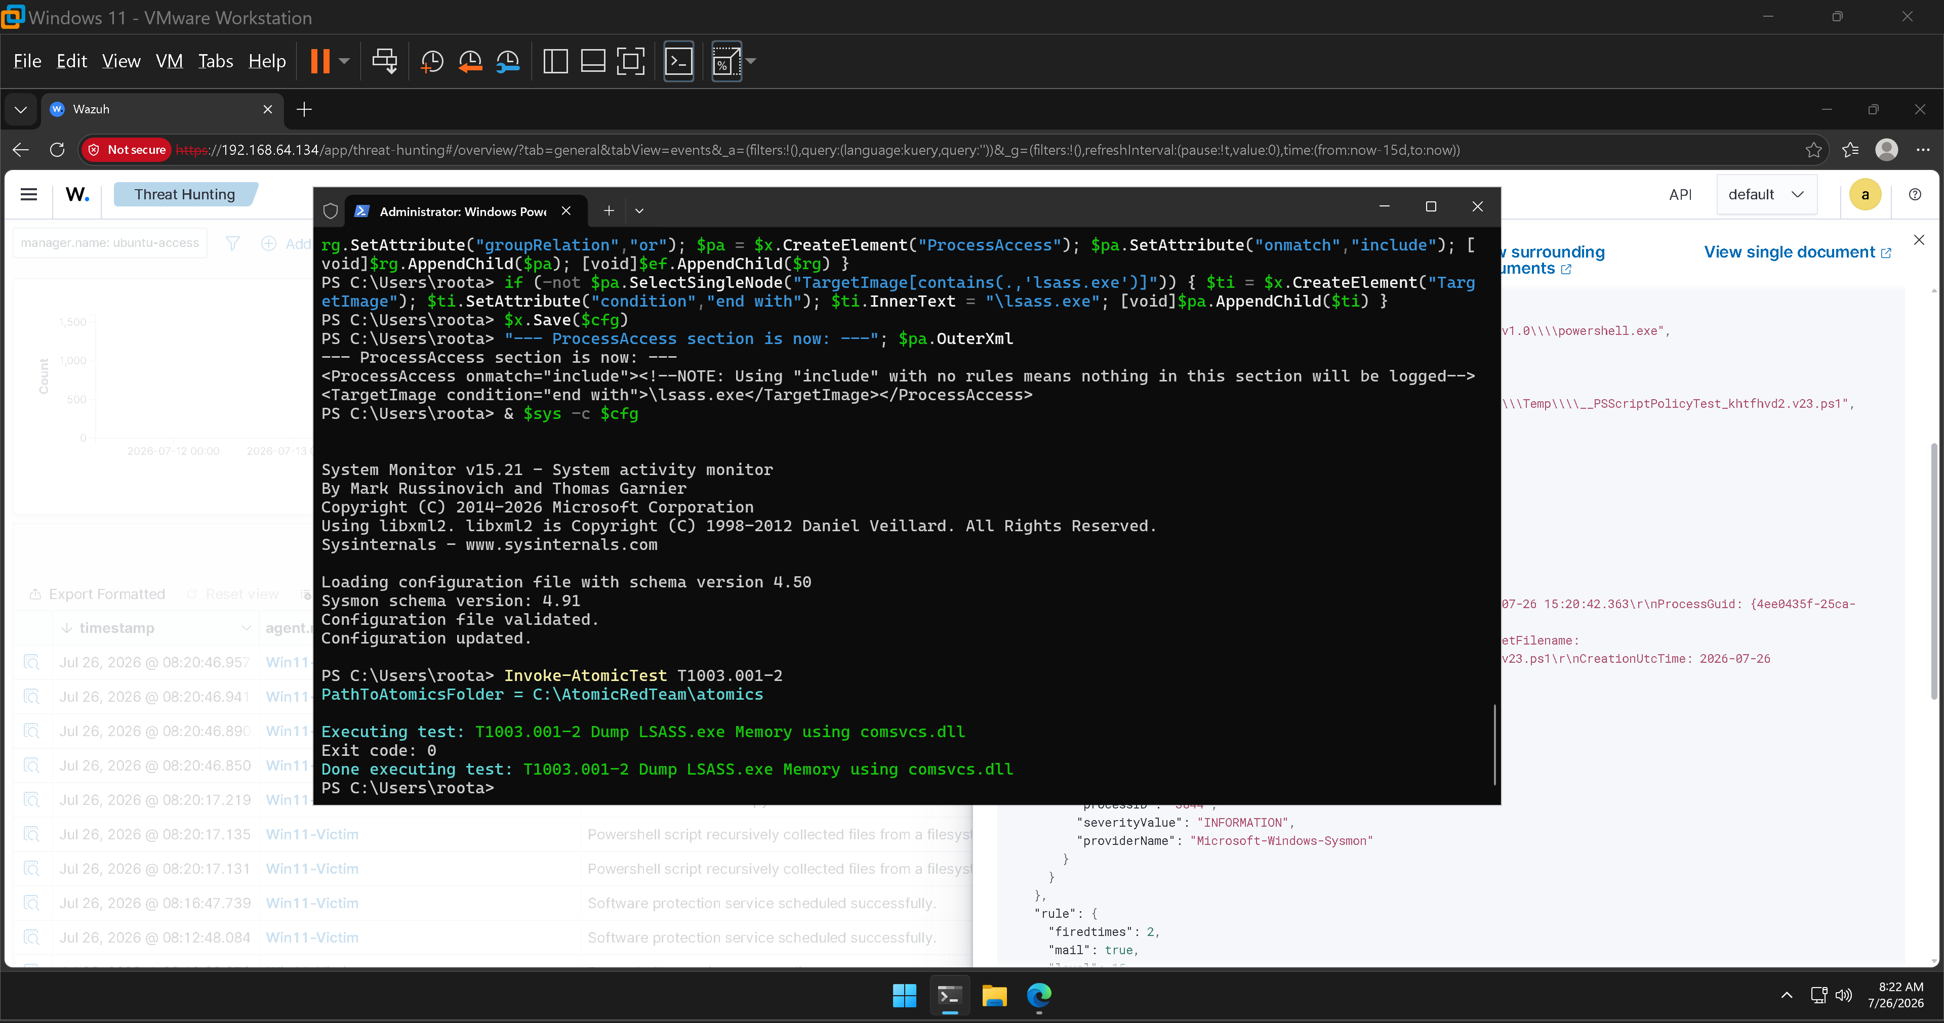This screenshot has width=1944, height=1023.
Task: Select the Wazuh browser tab
Action: (x=162, y=109)
